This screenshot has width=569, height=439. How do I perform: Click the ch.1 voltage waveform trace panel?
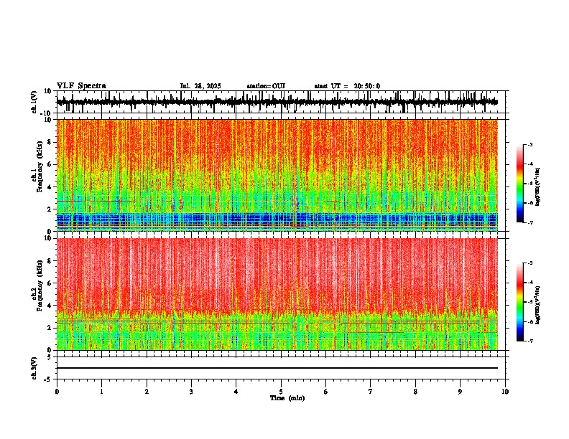click(x=281, y=102)
